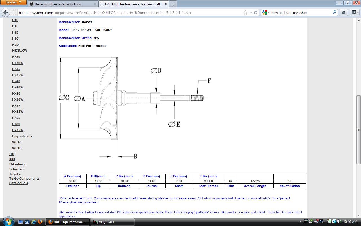Open the Firefox application menu dropdown

(13, 3)
